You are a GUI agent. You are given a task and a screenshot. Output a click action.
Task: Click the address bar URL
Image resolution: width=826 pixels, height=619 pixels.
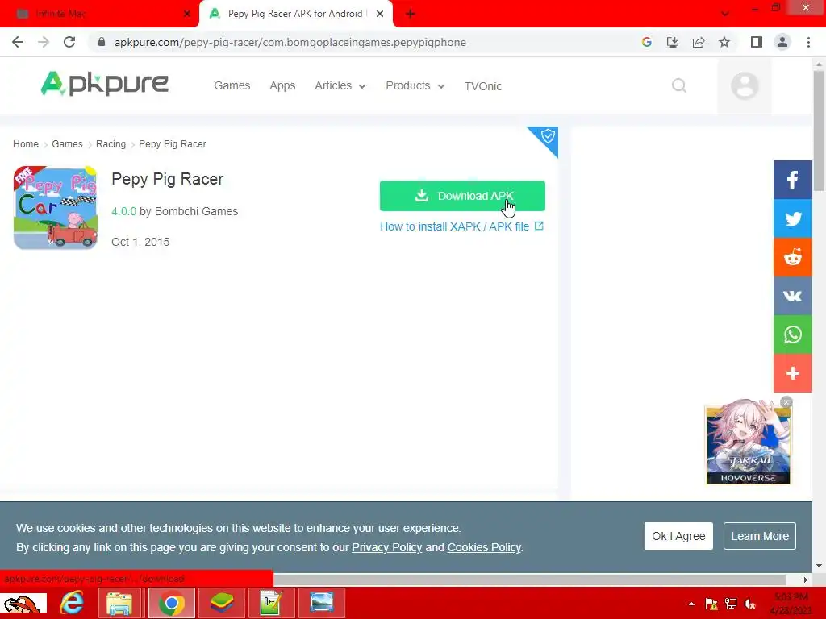(x=290, y=42)
